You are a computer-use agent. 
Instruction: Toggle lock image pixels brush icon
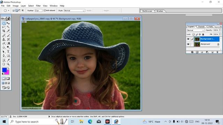click(197, 34)
